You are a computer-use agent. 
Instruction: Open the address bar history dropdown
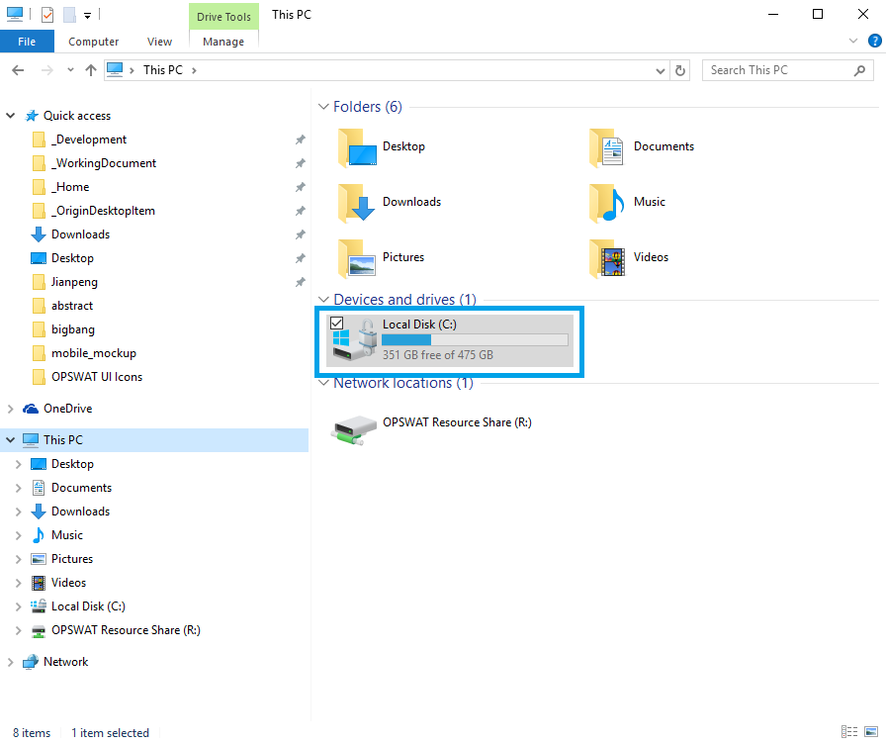tap(660, 70)
